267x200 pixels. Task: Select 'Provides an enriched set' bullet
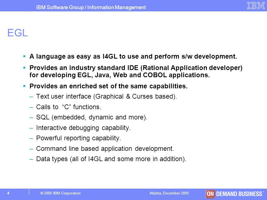point(108,86)
